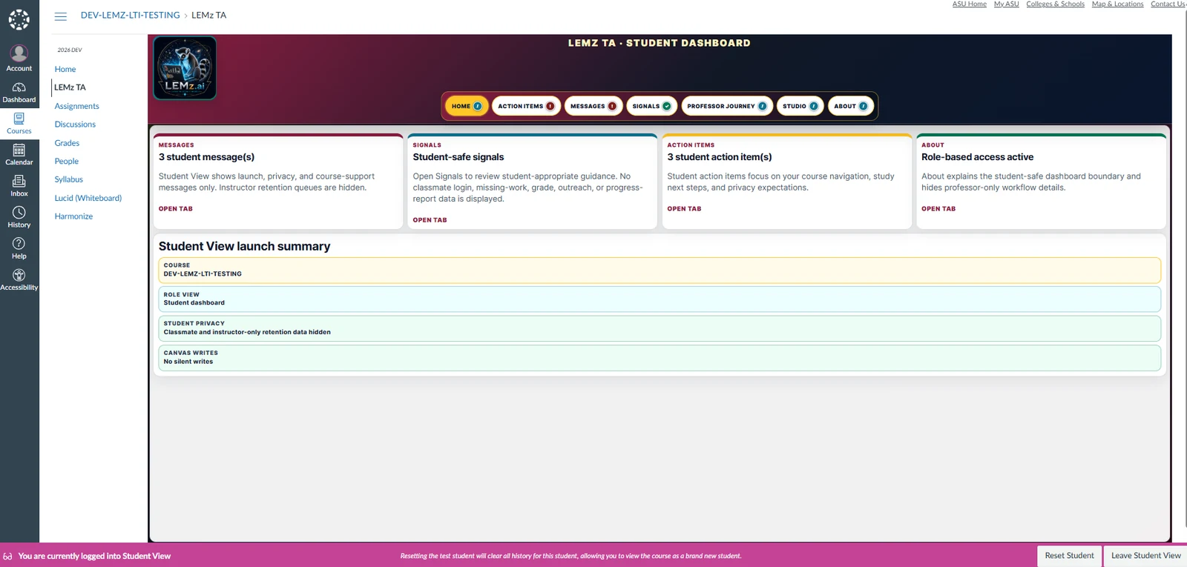Open Lucid (Whiteboard) in course navigation
1187x567 pixels.
point(88,198)
